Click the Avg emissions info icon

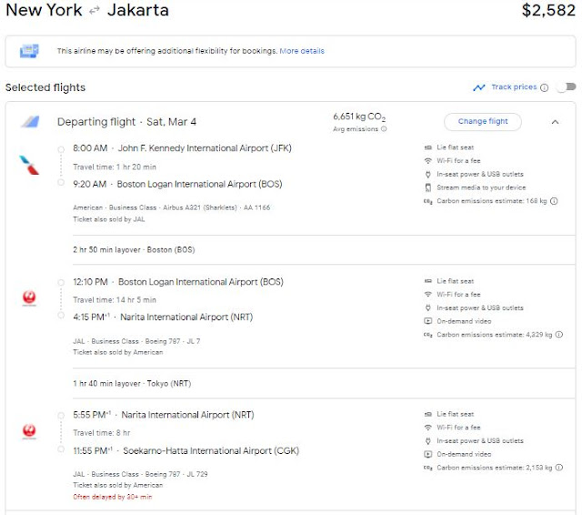[x=383, y=129]
